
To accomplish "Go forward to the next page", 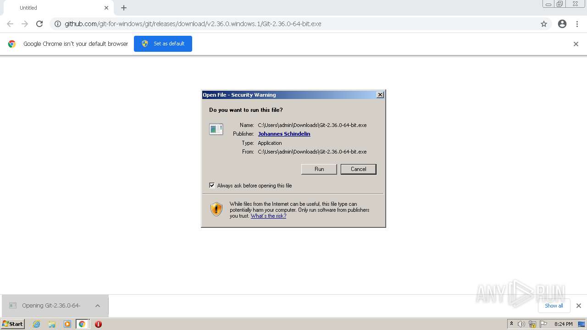I will pyautogui.click(x=25, y=24).
